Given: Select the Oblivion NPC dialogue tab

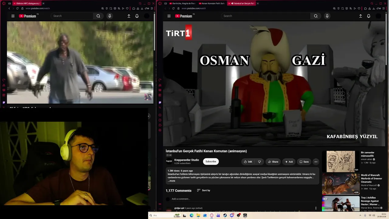Looking at the screenshot, I should 27,3.
